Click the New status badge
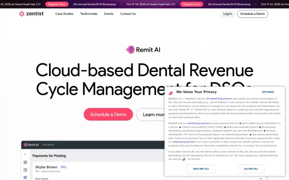 (x=64, y=167)
